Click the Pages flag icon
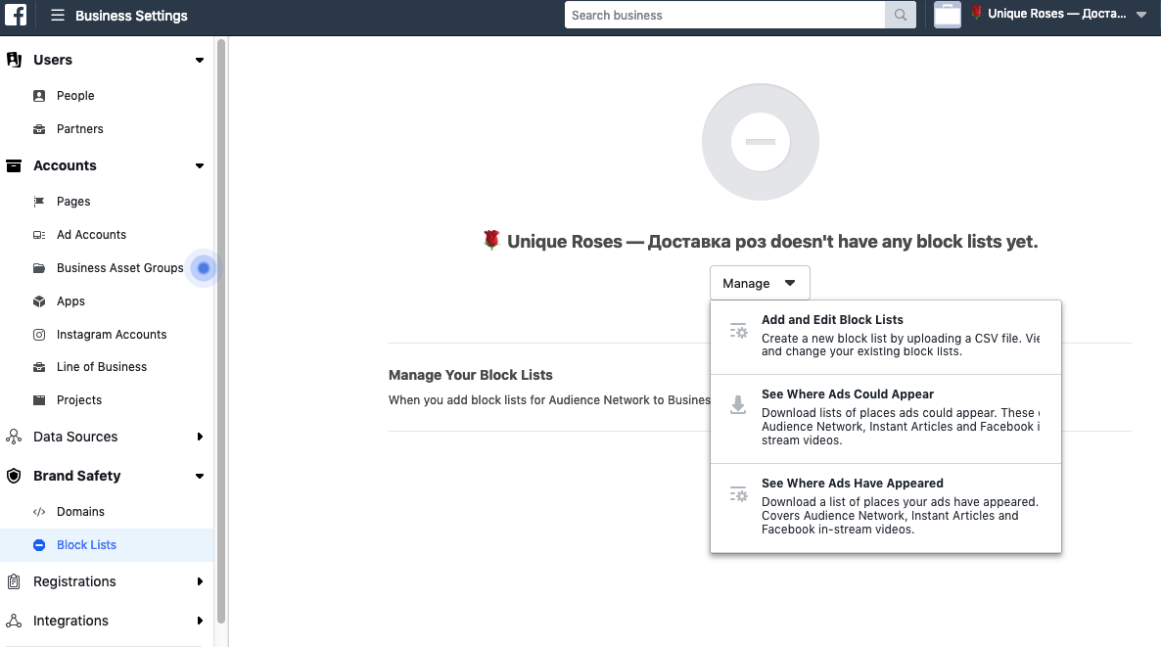This screenshot has width=1161, height=647. click(x=39, y=202)
